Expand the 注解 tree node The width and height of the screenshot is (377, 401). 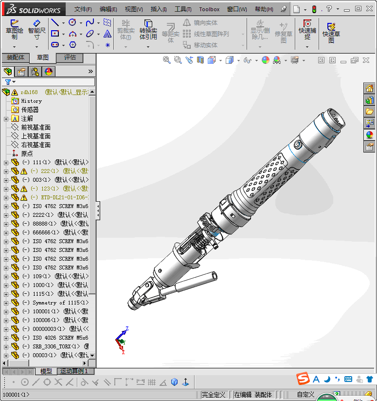click(6, 119)
